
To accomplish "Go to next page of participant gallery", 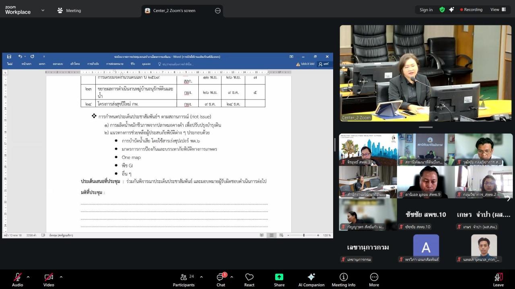I will pos(508,198).
